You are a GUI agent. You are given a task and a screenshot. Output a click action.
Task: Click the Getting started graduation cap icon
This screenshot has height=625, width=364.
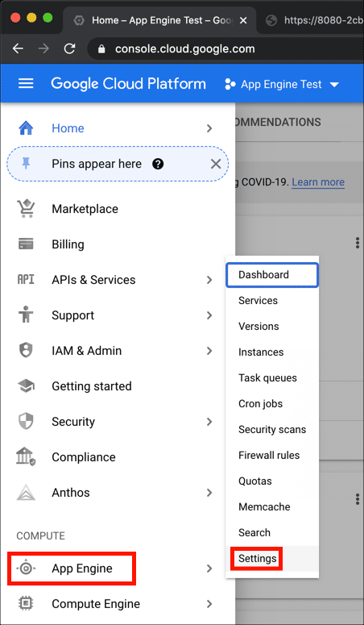coord(26,385)
